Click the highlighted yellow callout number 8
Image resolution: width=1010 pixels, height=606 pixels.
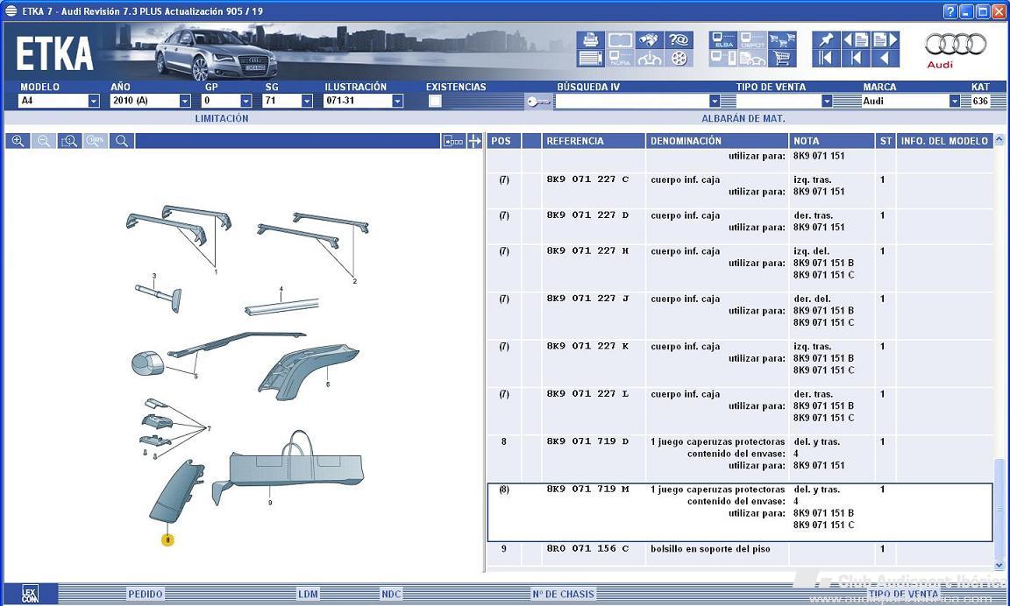pyautogui.click(x=167, y=539)
